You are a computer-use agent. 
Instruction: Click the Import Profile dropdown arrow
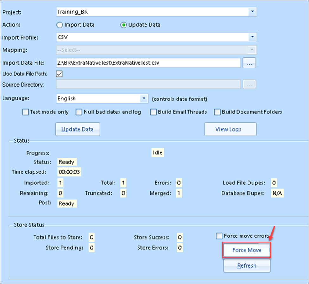253,37
